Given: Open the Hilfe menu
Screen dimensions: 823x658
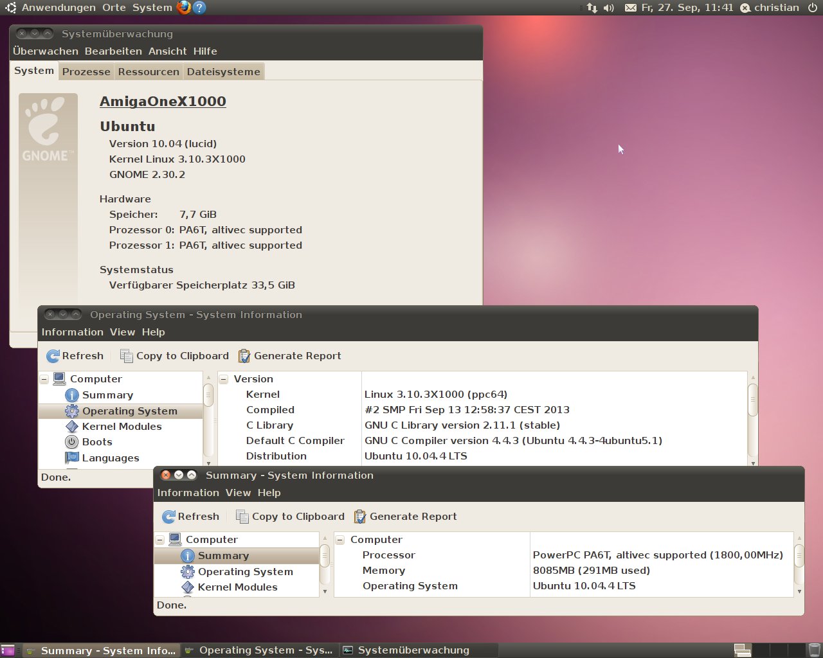Looking at the screenshot, I should [x=205, y=51].
